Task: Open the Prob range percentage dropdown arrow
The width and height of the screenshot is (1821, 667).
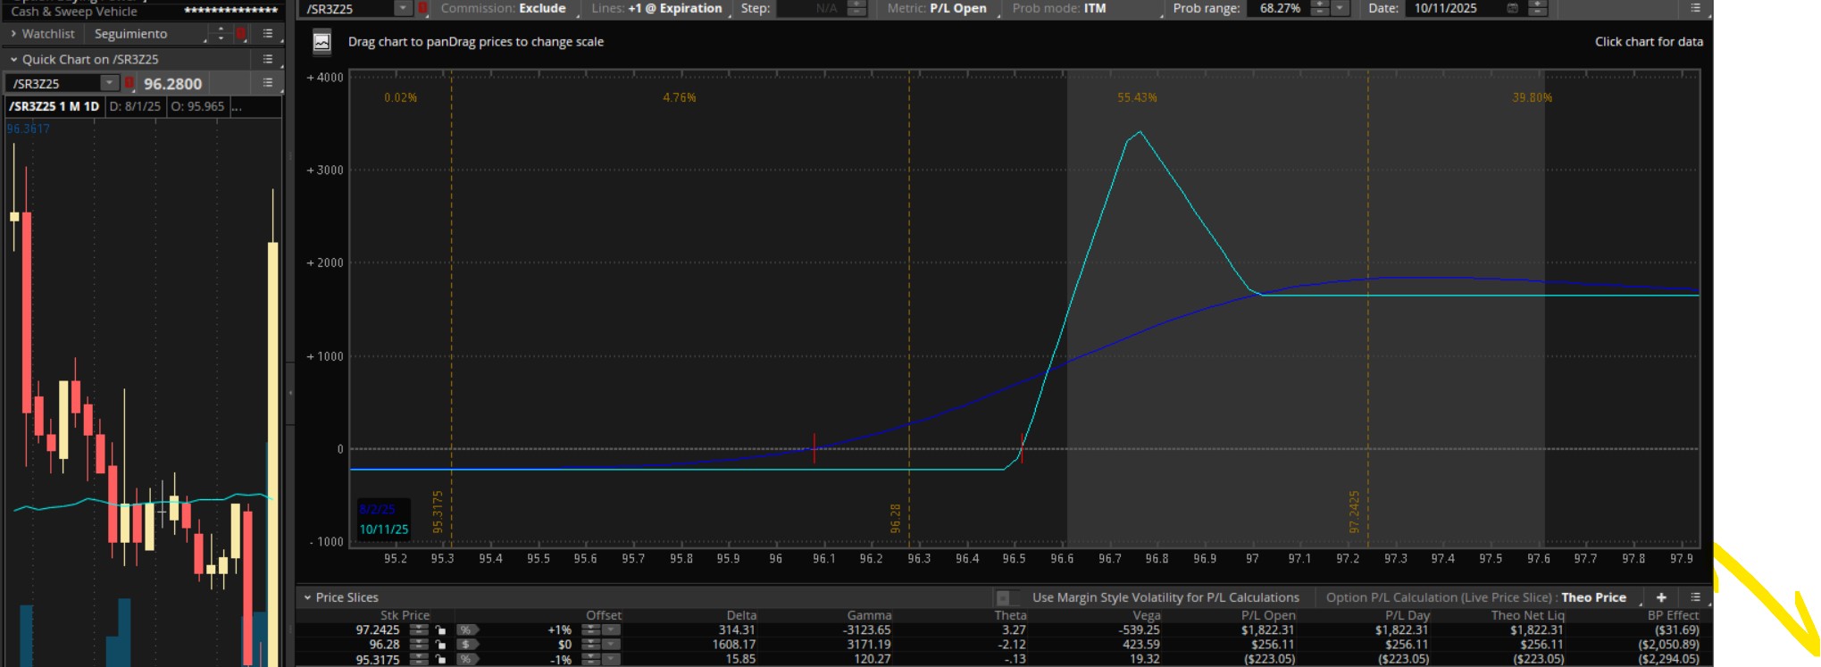Action: pyautogui.click(x=1340, y=8)
